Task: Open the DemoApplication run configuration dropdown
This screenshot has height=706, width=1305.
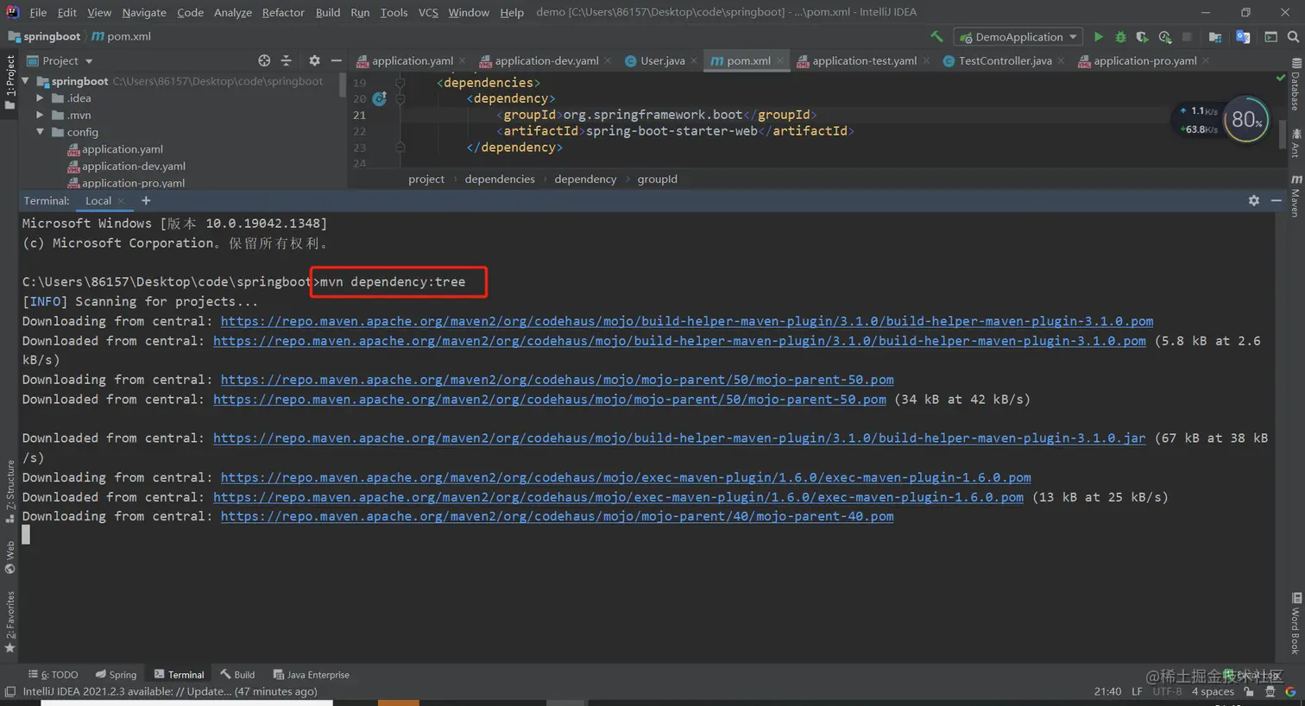Action: 1018,37
